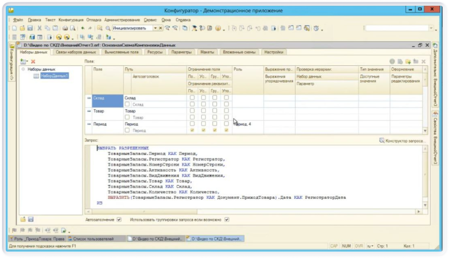Click the magnifier Find icon beside search box
449x258 pixels.
pos(107,28)
